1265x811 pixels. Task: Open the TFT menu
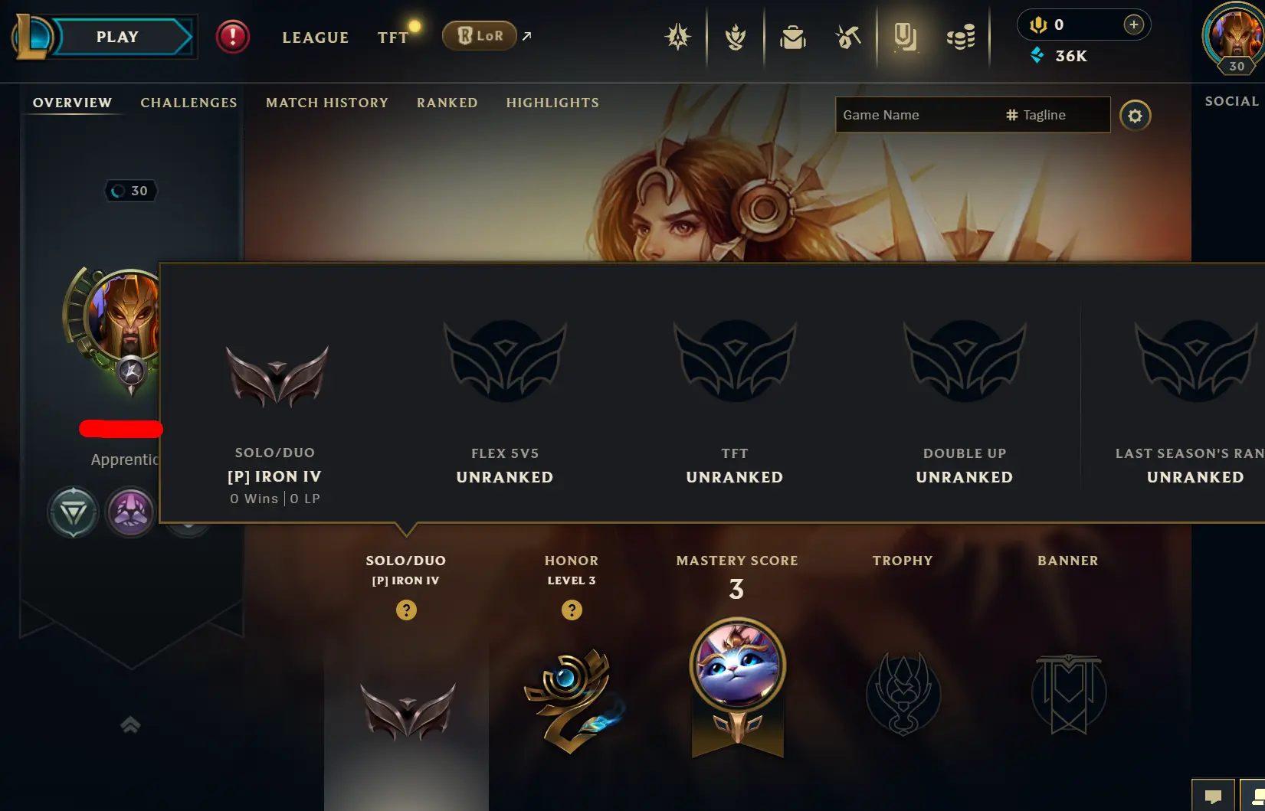[392, 38]
